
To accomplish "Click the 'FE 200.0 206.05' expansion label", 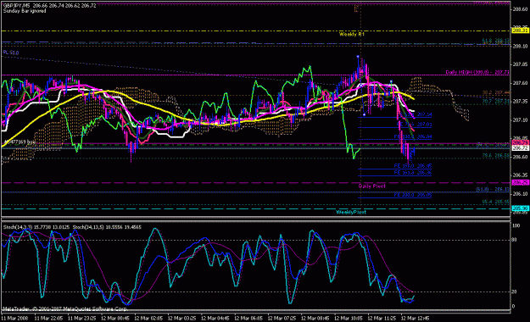I will [x=413, y=195].
